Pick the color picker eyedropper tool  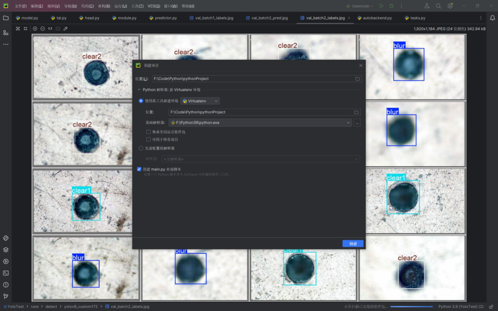tap(65, 29)
